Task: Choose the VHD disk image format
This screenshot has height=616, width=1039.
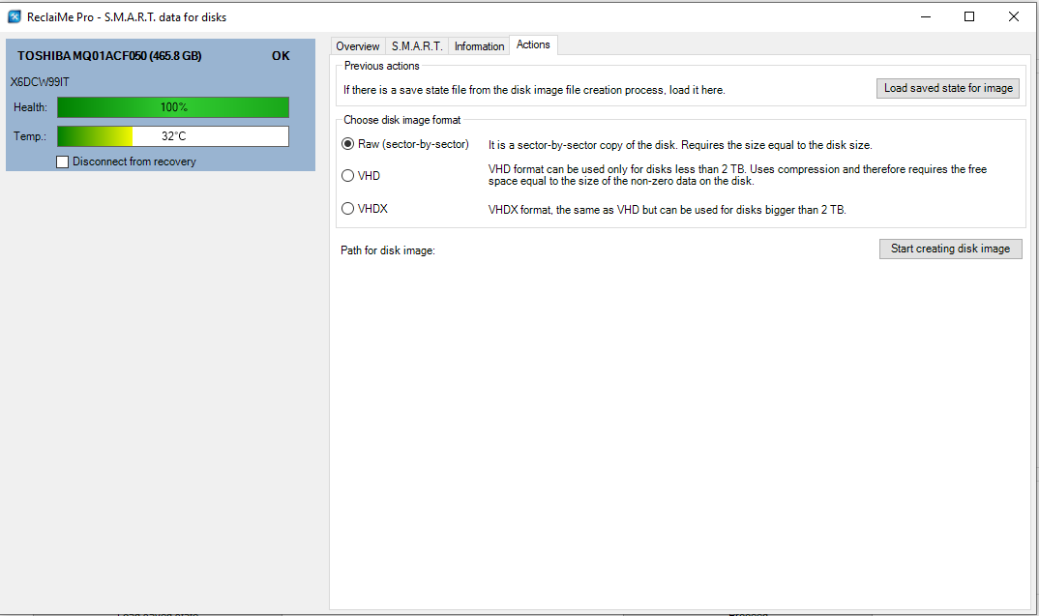Action: tap(361, 176)
